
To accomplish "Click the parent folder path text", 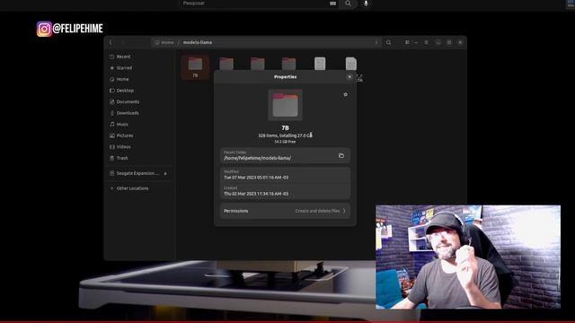I will [258, 158].
